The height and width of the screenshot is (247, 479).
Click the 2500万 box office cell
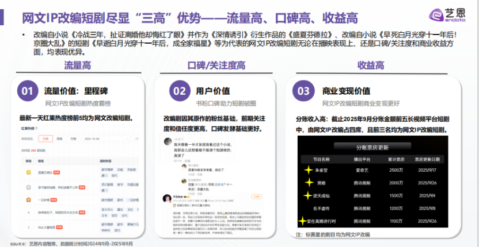coord(396,170)
